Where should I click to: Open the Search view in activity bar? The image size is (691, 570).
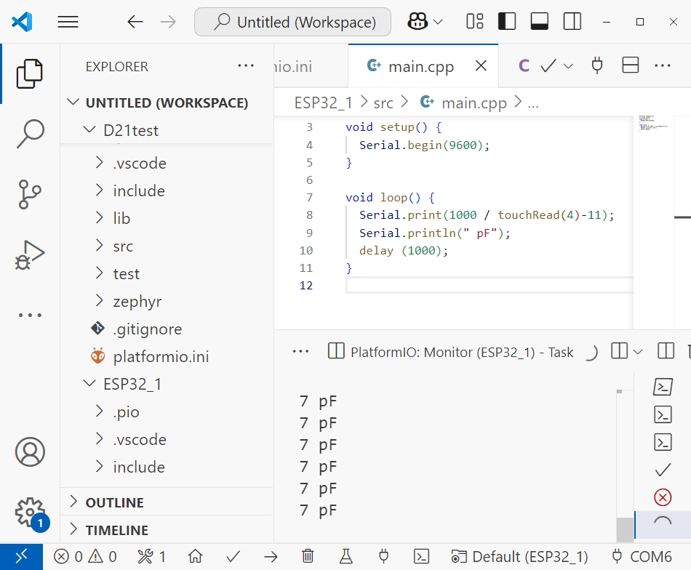30,135
